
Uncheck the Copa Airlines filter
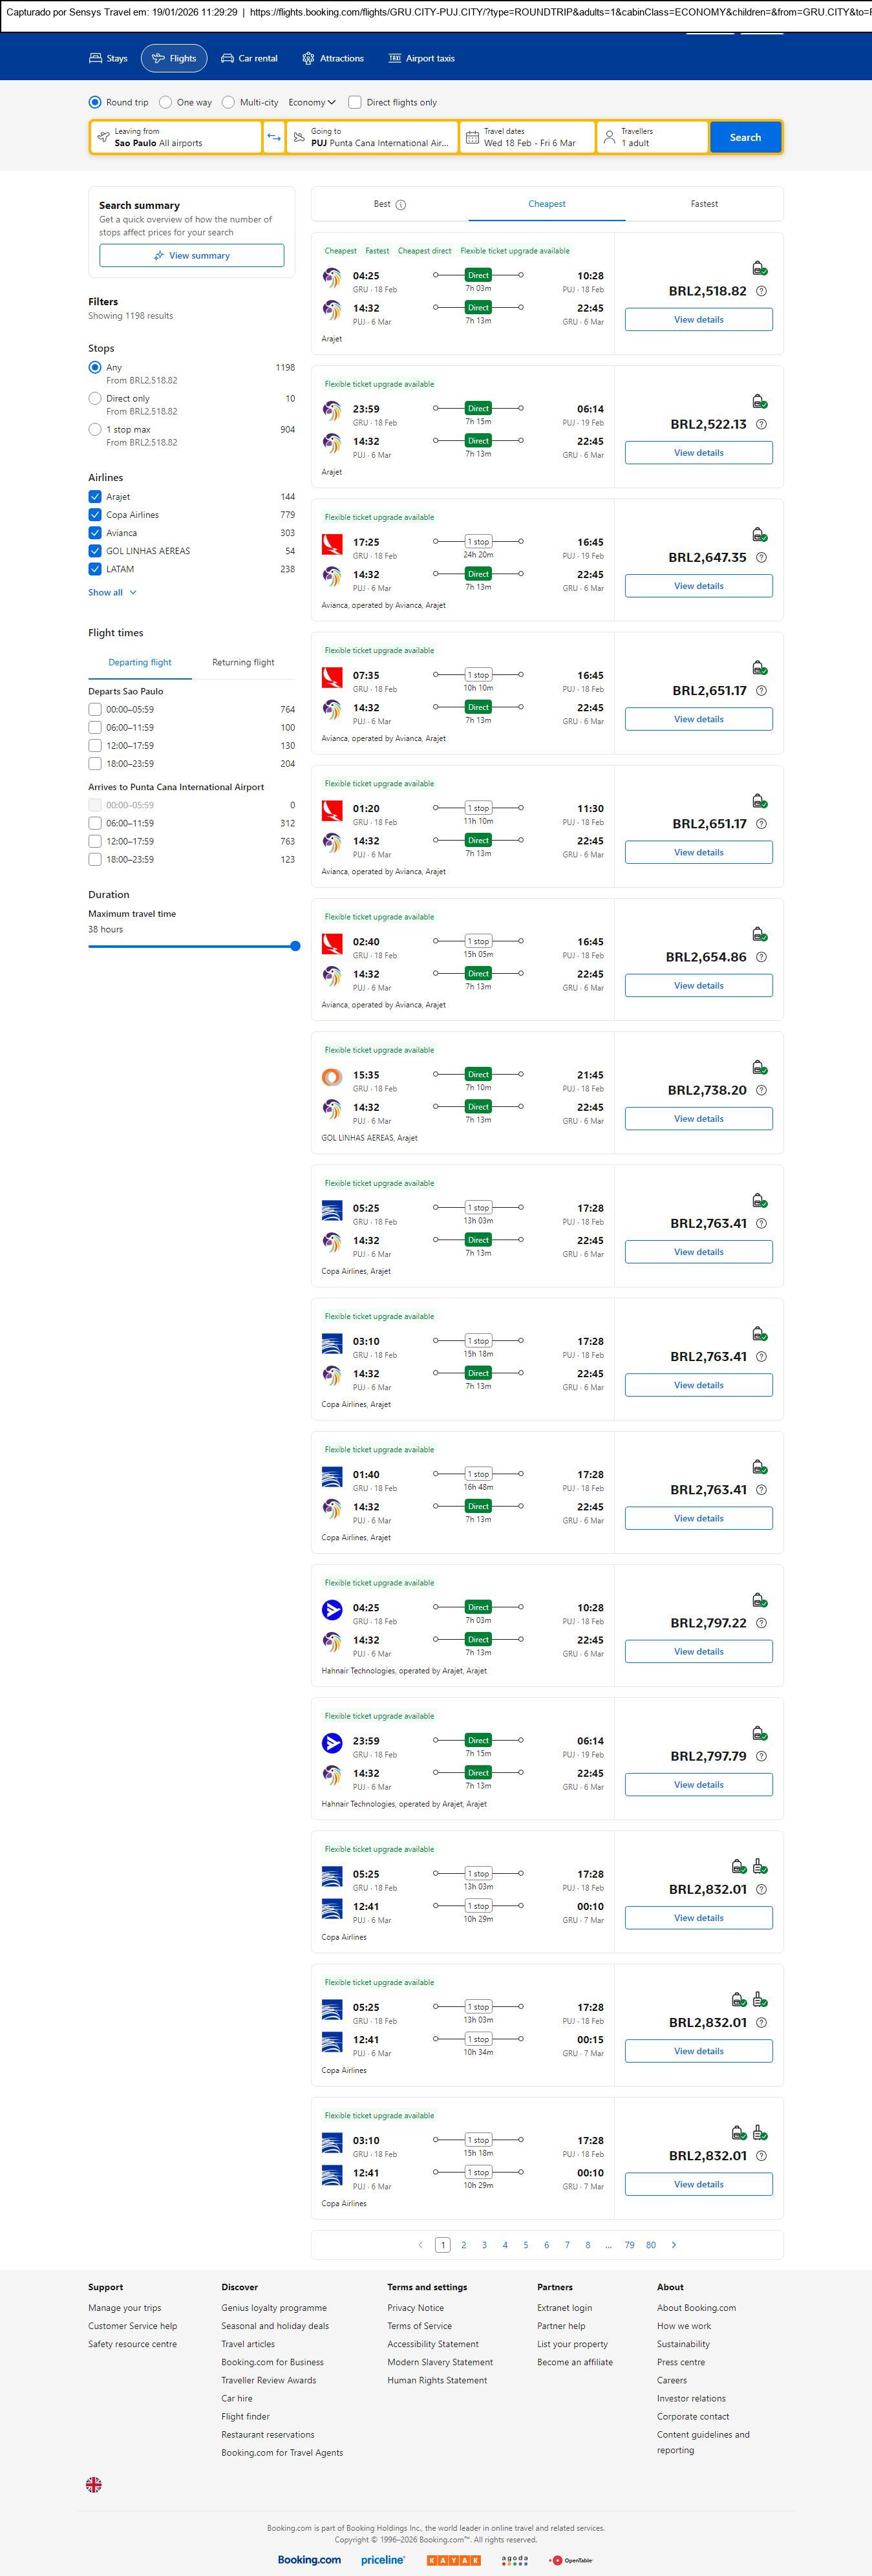[x=95, y=515]
